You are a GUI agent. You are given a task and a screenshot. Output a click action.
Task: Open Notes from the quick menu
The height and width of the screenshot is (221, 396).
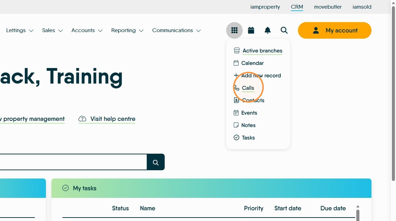244,125
